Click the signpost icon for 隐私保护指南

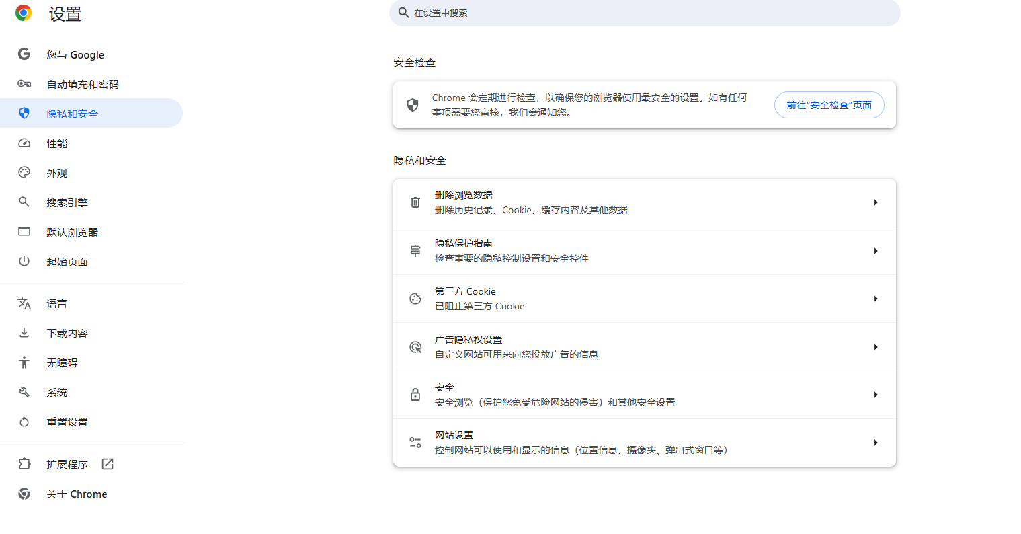click(415, 251)
